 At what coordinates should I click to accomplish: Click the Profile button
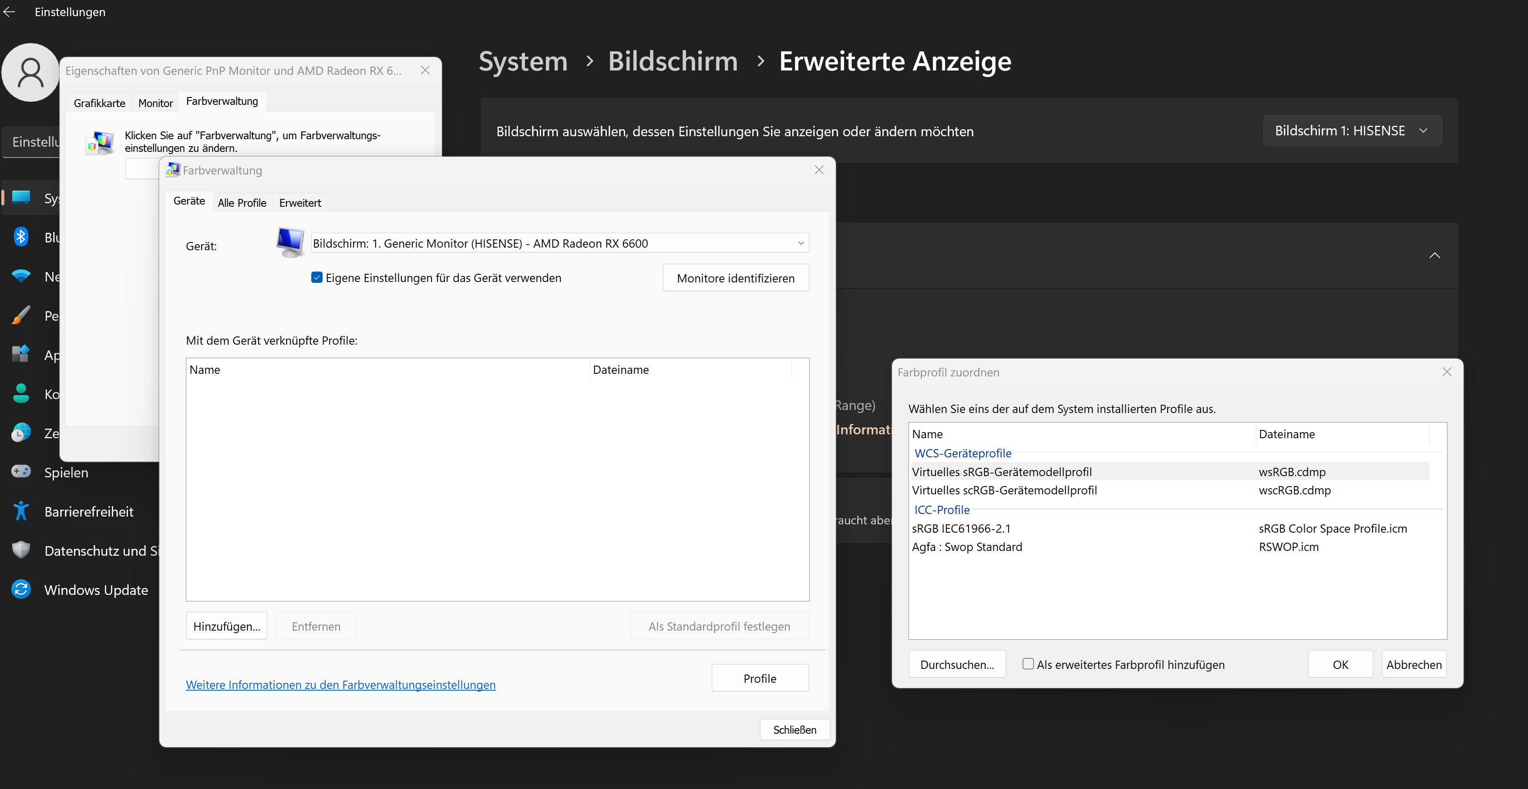tap(760, 678)
